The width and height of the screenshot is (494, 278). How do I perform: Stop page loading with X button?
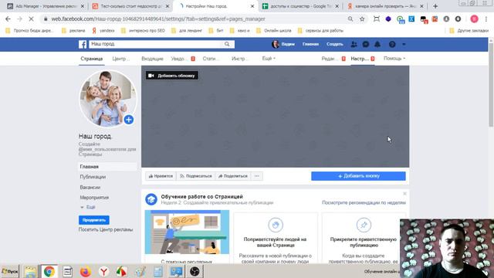31,19
